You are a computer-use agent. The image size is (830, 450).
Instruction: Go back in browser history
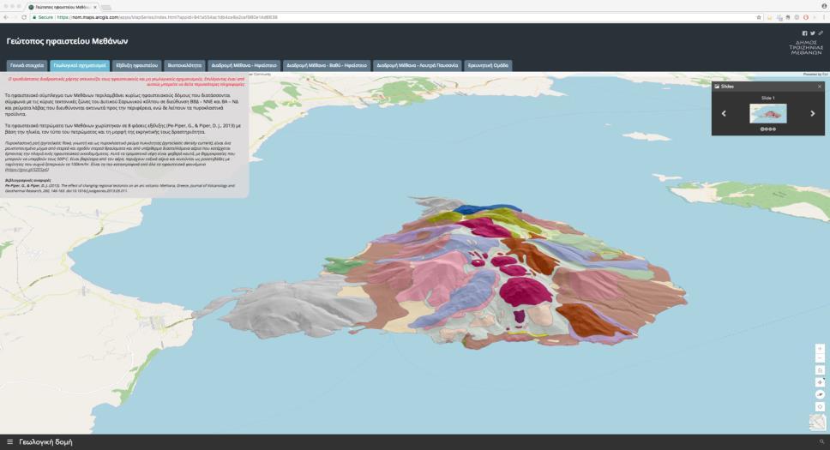coord(5,17)
